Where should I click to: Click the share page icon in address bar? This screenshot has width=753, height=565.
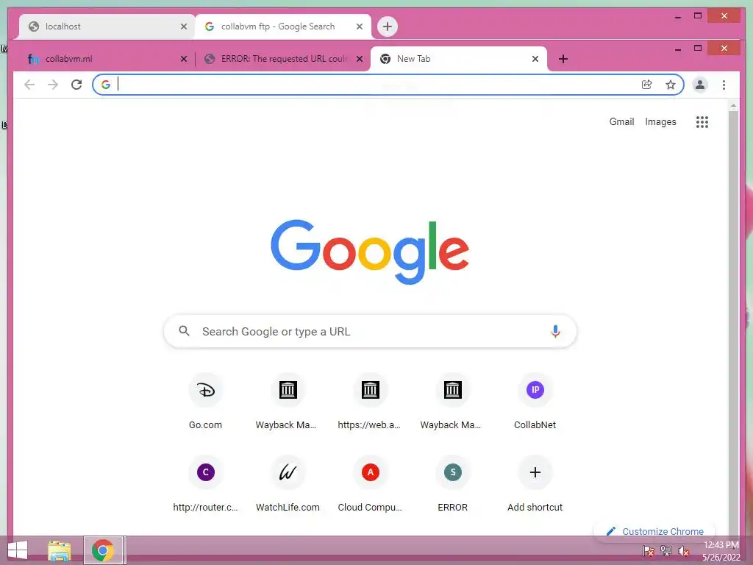(x=647, y=85)
